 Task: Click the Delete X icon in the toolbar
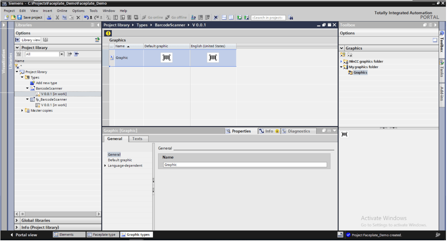pyautogui.click(x=78, y=17)
